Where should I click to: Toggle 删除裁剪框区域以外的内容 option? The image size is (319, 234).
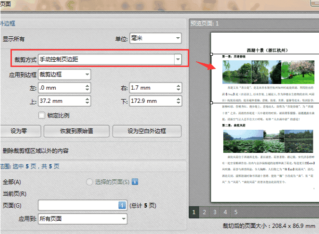click(x=35, y=151)
